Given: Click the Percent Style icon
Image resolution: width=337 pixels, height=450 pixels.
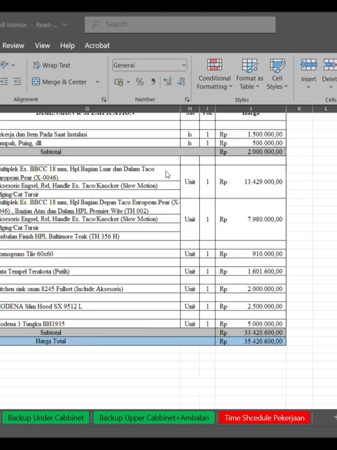Looking at the screenshot, I should (140, 82).
